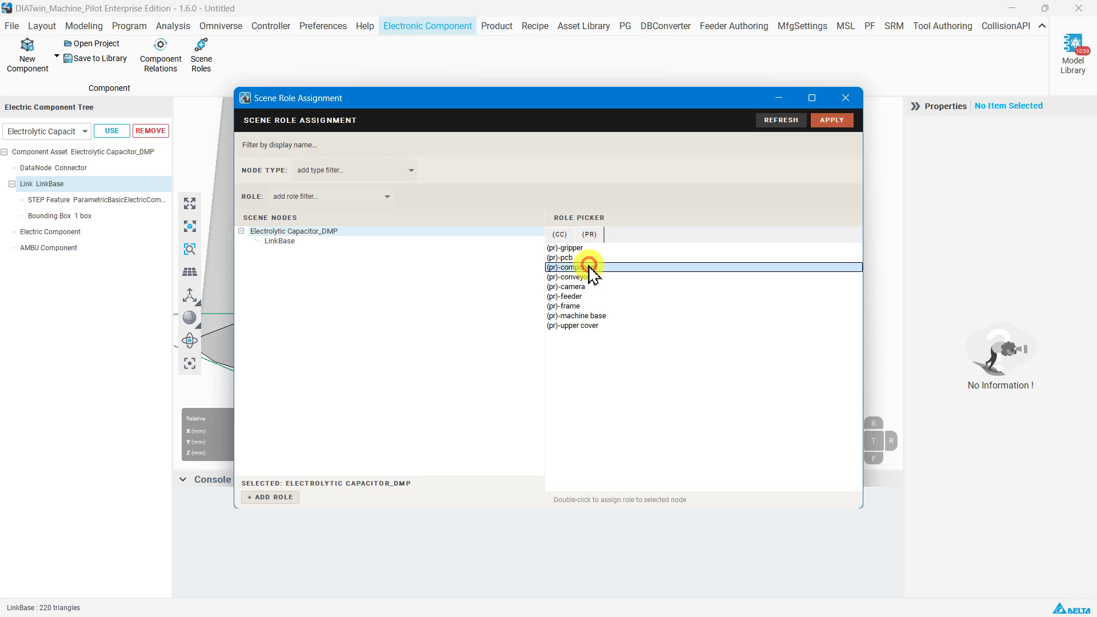Select DataNode Connector tree item

click(53, 168)
